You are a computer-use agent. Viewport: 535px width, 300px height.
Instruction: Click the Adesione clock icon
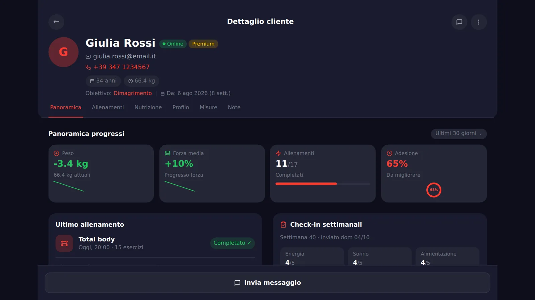[x=390, y=153]
